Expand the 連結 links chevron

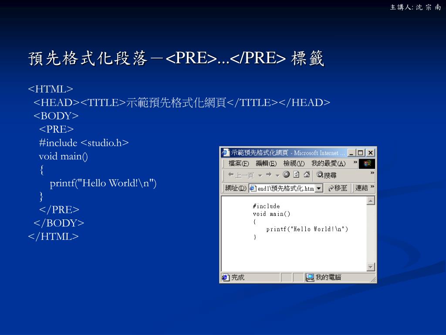pyautogui.click(x=372, y=187)
